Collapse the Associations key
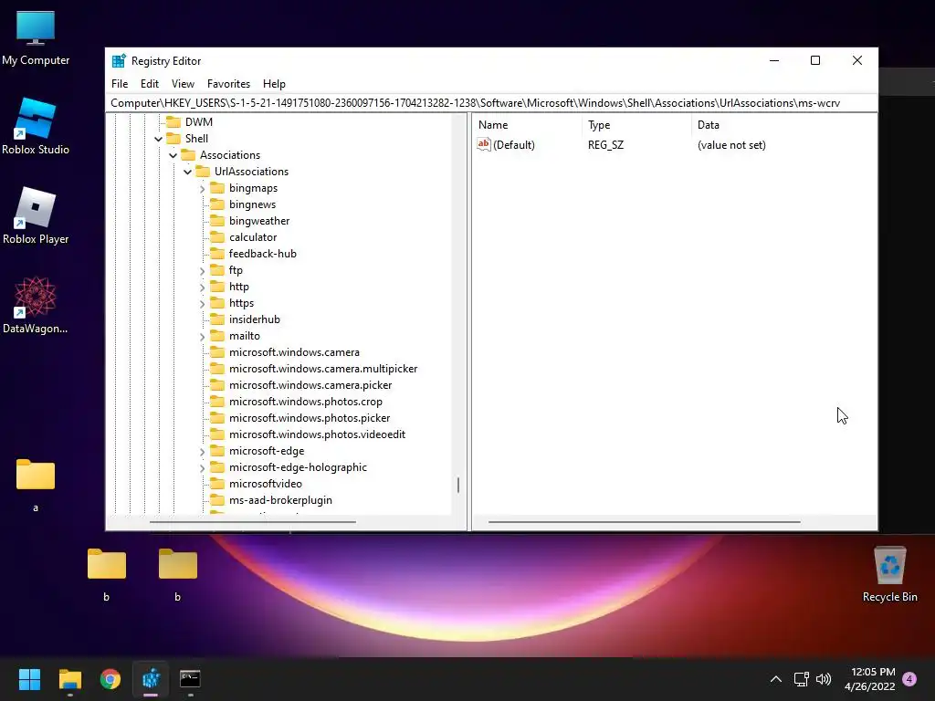 tap(173, 155)
